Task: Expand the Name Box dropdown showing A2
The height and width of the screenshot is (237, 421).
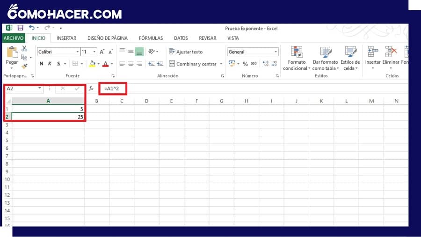Action: (x=40, y=88)
